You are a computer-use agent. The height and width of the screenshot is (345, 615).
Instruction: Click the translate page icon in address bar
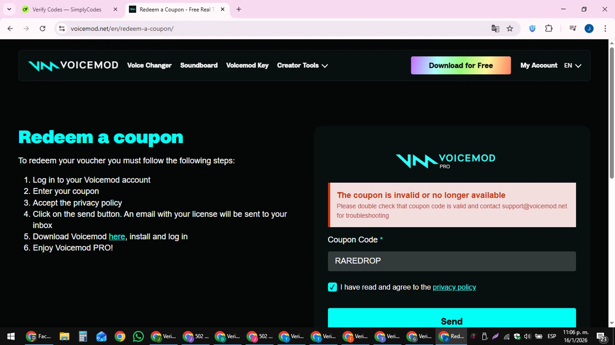[495, 29]
